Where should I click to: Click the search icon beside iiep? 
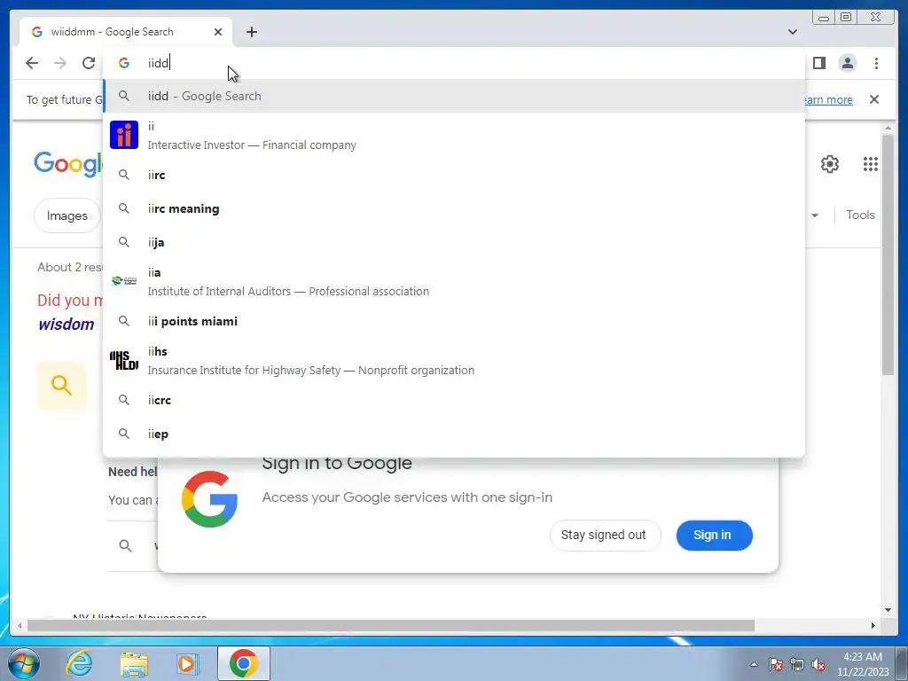(124, 434)
